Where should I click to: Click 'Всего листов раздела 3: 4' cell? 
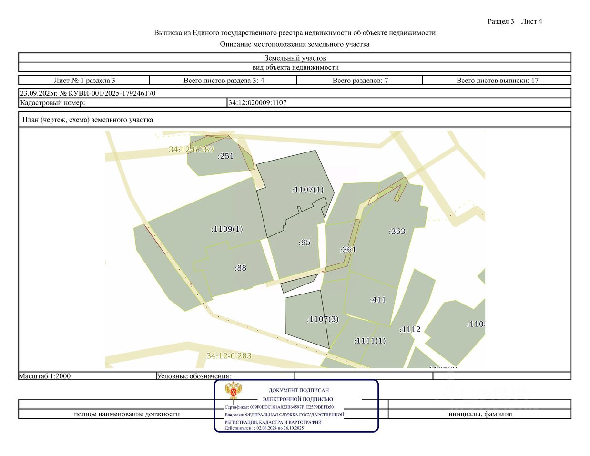coord(224,81)
